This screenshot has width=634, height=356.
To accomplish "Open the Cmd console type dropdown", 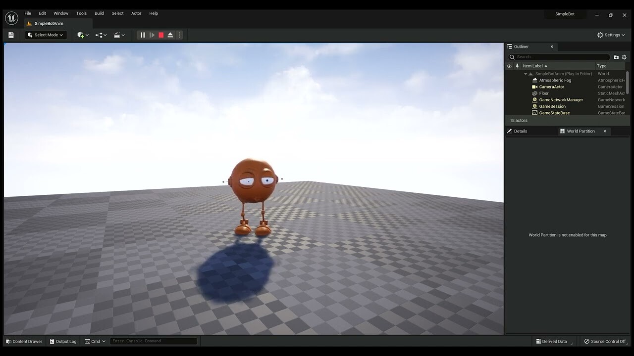I will click(95, 341).
